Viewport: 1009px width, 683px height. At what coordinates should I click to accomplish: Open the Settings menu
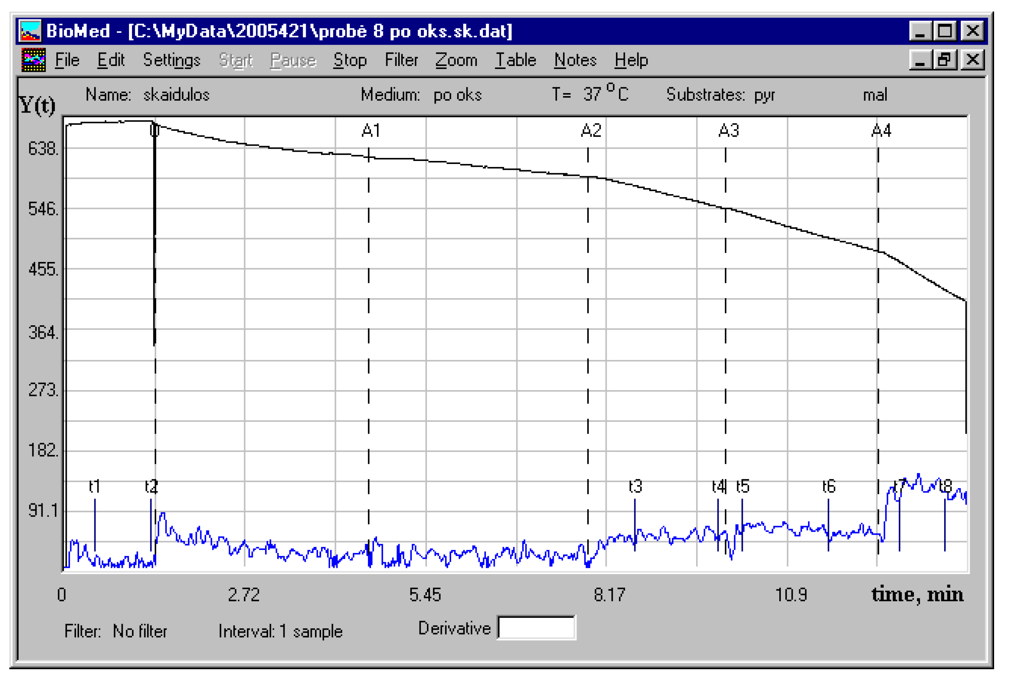(172, 60)
